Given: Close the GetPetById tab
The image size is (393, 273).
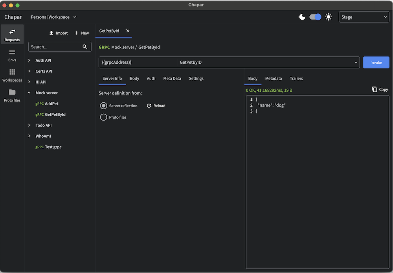Looking at the screenshot, I should click(128, 31).
